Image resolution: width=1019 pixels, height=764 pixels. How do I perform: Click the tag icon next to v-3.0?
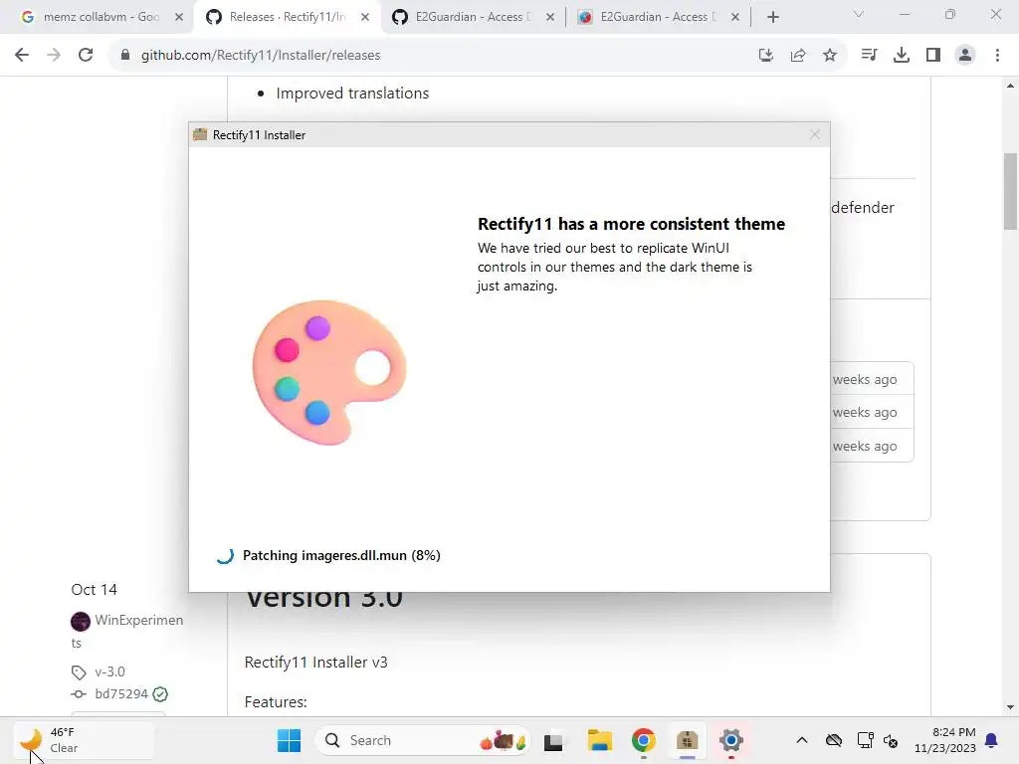coord(79,672)
